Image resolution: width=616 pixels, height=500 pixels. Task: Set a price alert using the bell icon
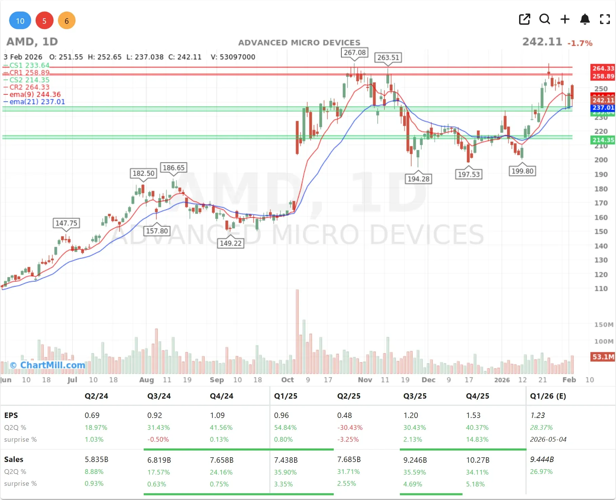click(x=585, y=19)
